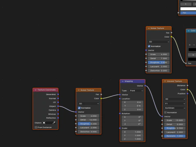
Task: Click the Voronoi Scale field showing 13.000
Action: [175, 120]
